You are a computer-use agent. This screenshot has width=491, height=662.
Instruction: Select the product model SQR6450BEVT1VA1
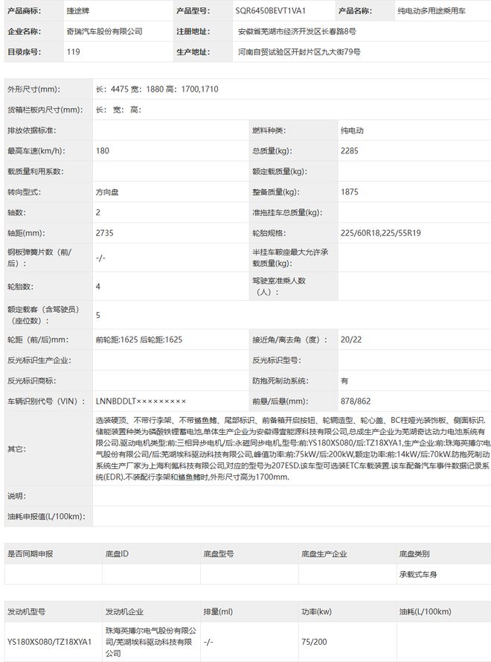[x=270, y=11]
